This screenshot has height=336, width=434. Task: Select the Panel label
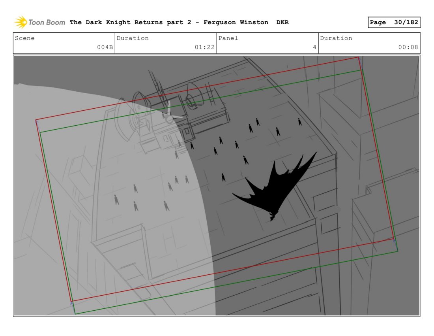click(228, 38)
